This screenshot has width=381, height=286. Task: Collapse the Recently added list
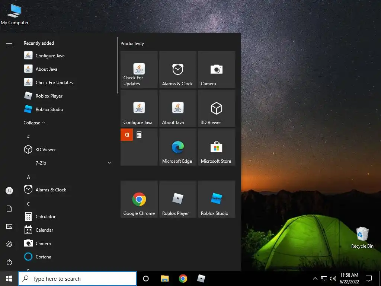tap(34, 123)
